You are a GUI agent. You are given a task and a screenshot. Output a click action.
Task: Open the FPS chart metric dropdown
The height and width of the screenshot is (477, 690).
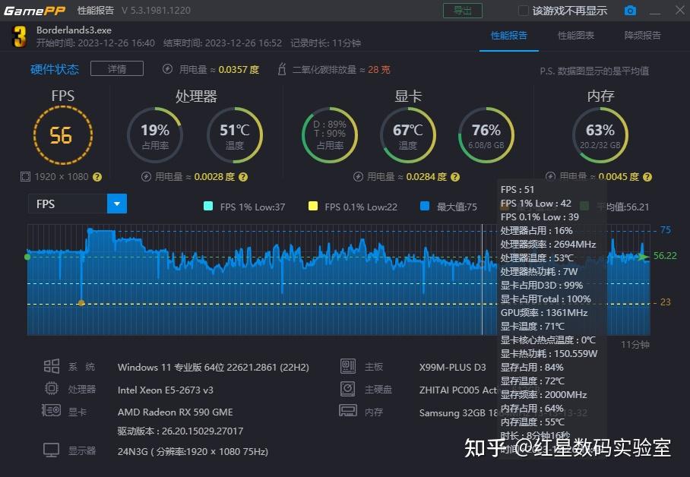click(117, 204)
